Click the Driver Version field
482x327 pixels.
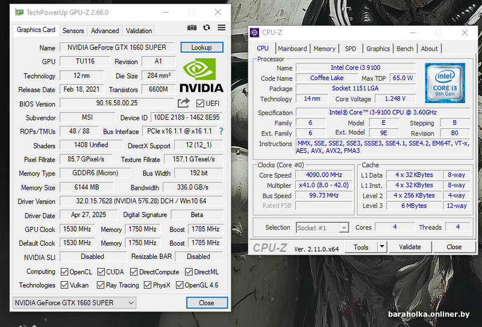tap(141, 201)
